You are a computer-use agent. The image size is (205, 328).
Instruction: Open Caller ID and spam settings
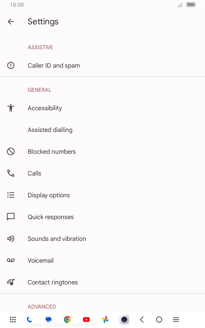pos(54,65)
